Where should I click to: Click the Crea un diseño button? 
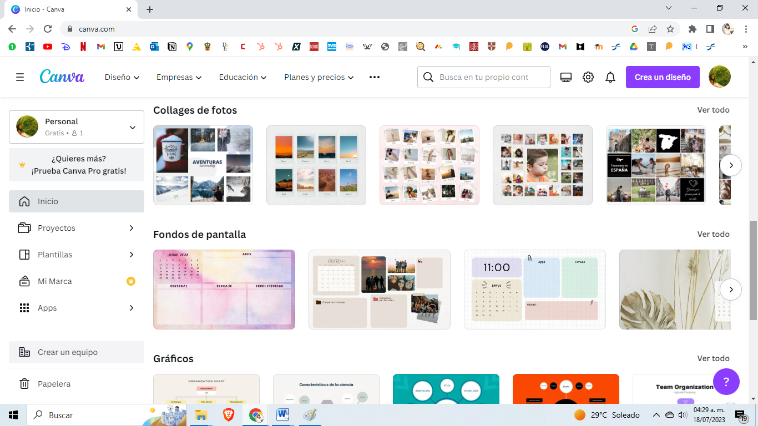[x=663, y=77]
